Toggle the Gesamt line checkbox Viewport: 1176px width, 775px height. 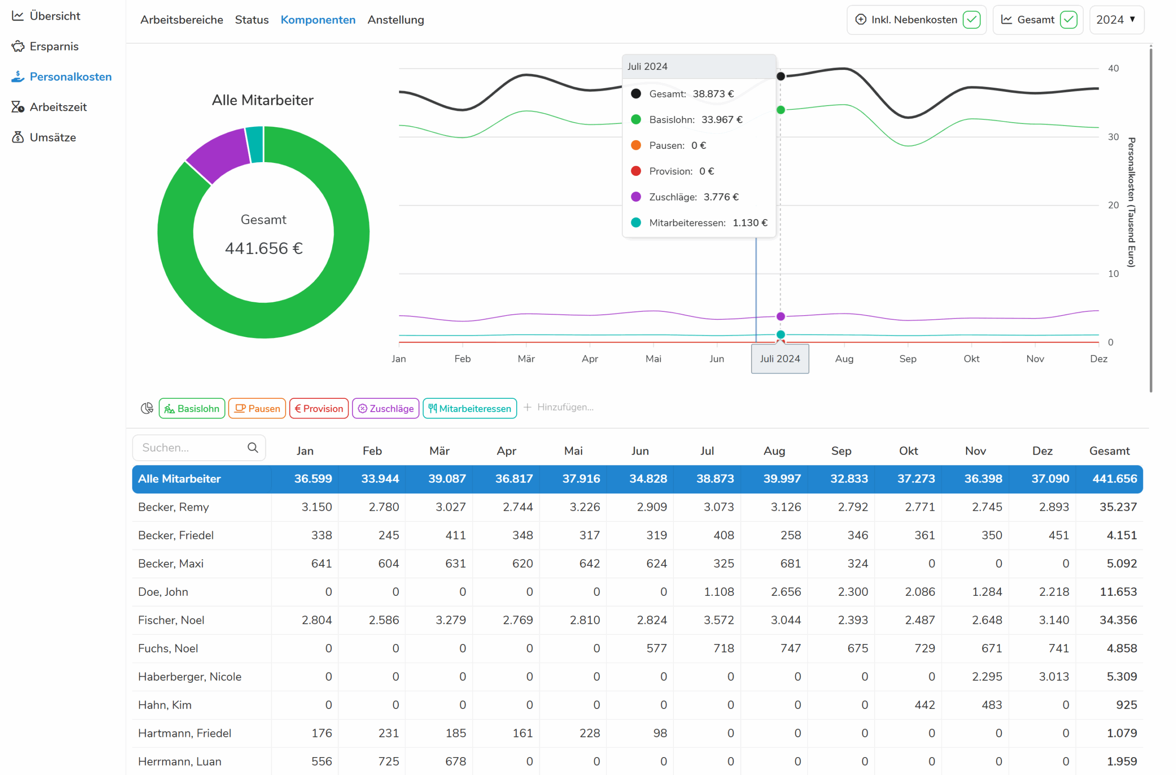1069,20
